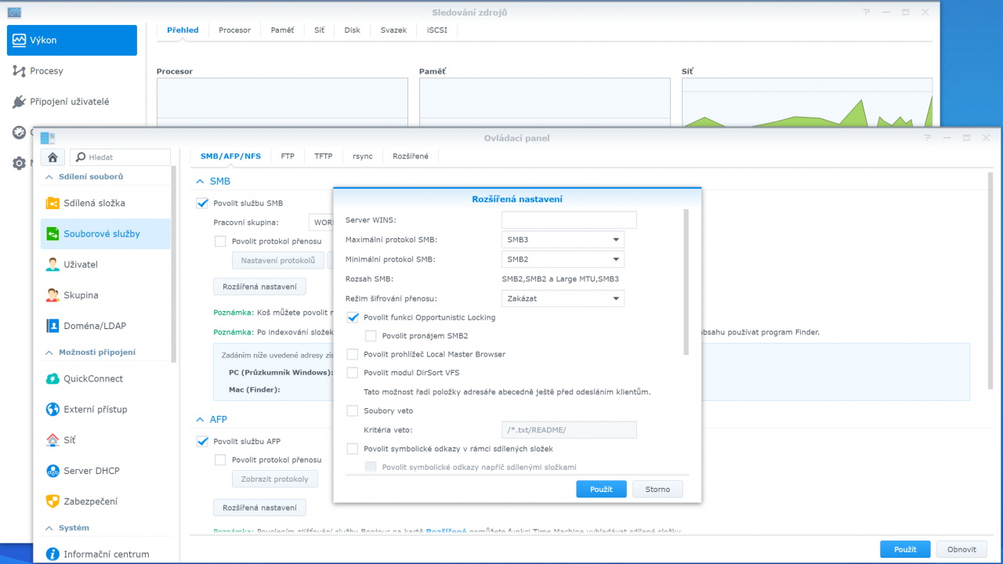Enable Soubory veto checkbox
Image resolution: width=1003 pixels, height=564 pixels.
[x=353, y=410]
